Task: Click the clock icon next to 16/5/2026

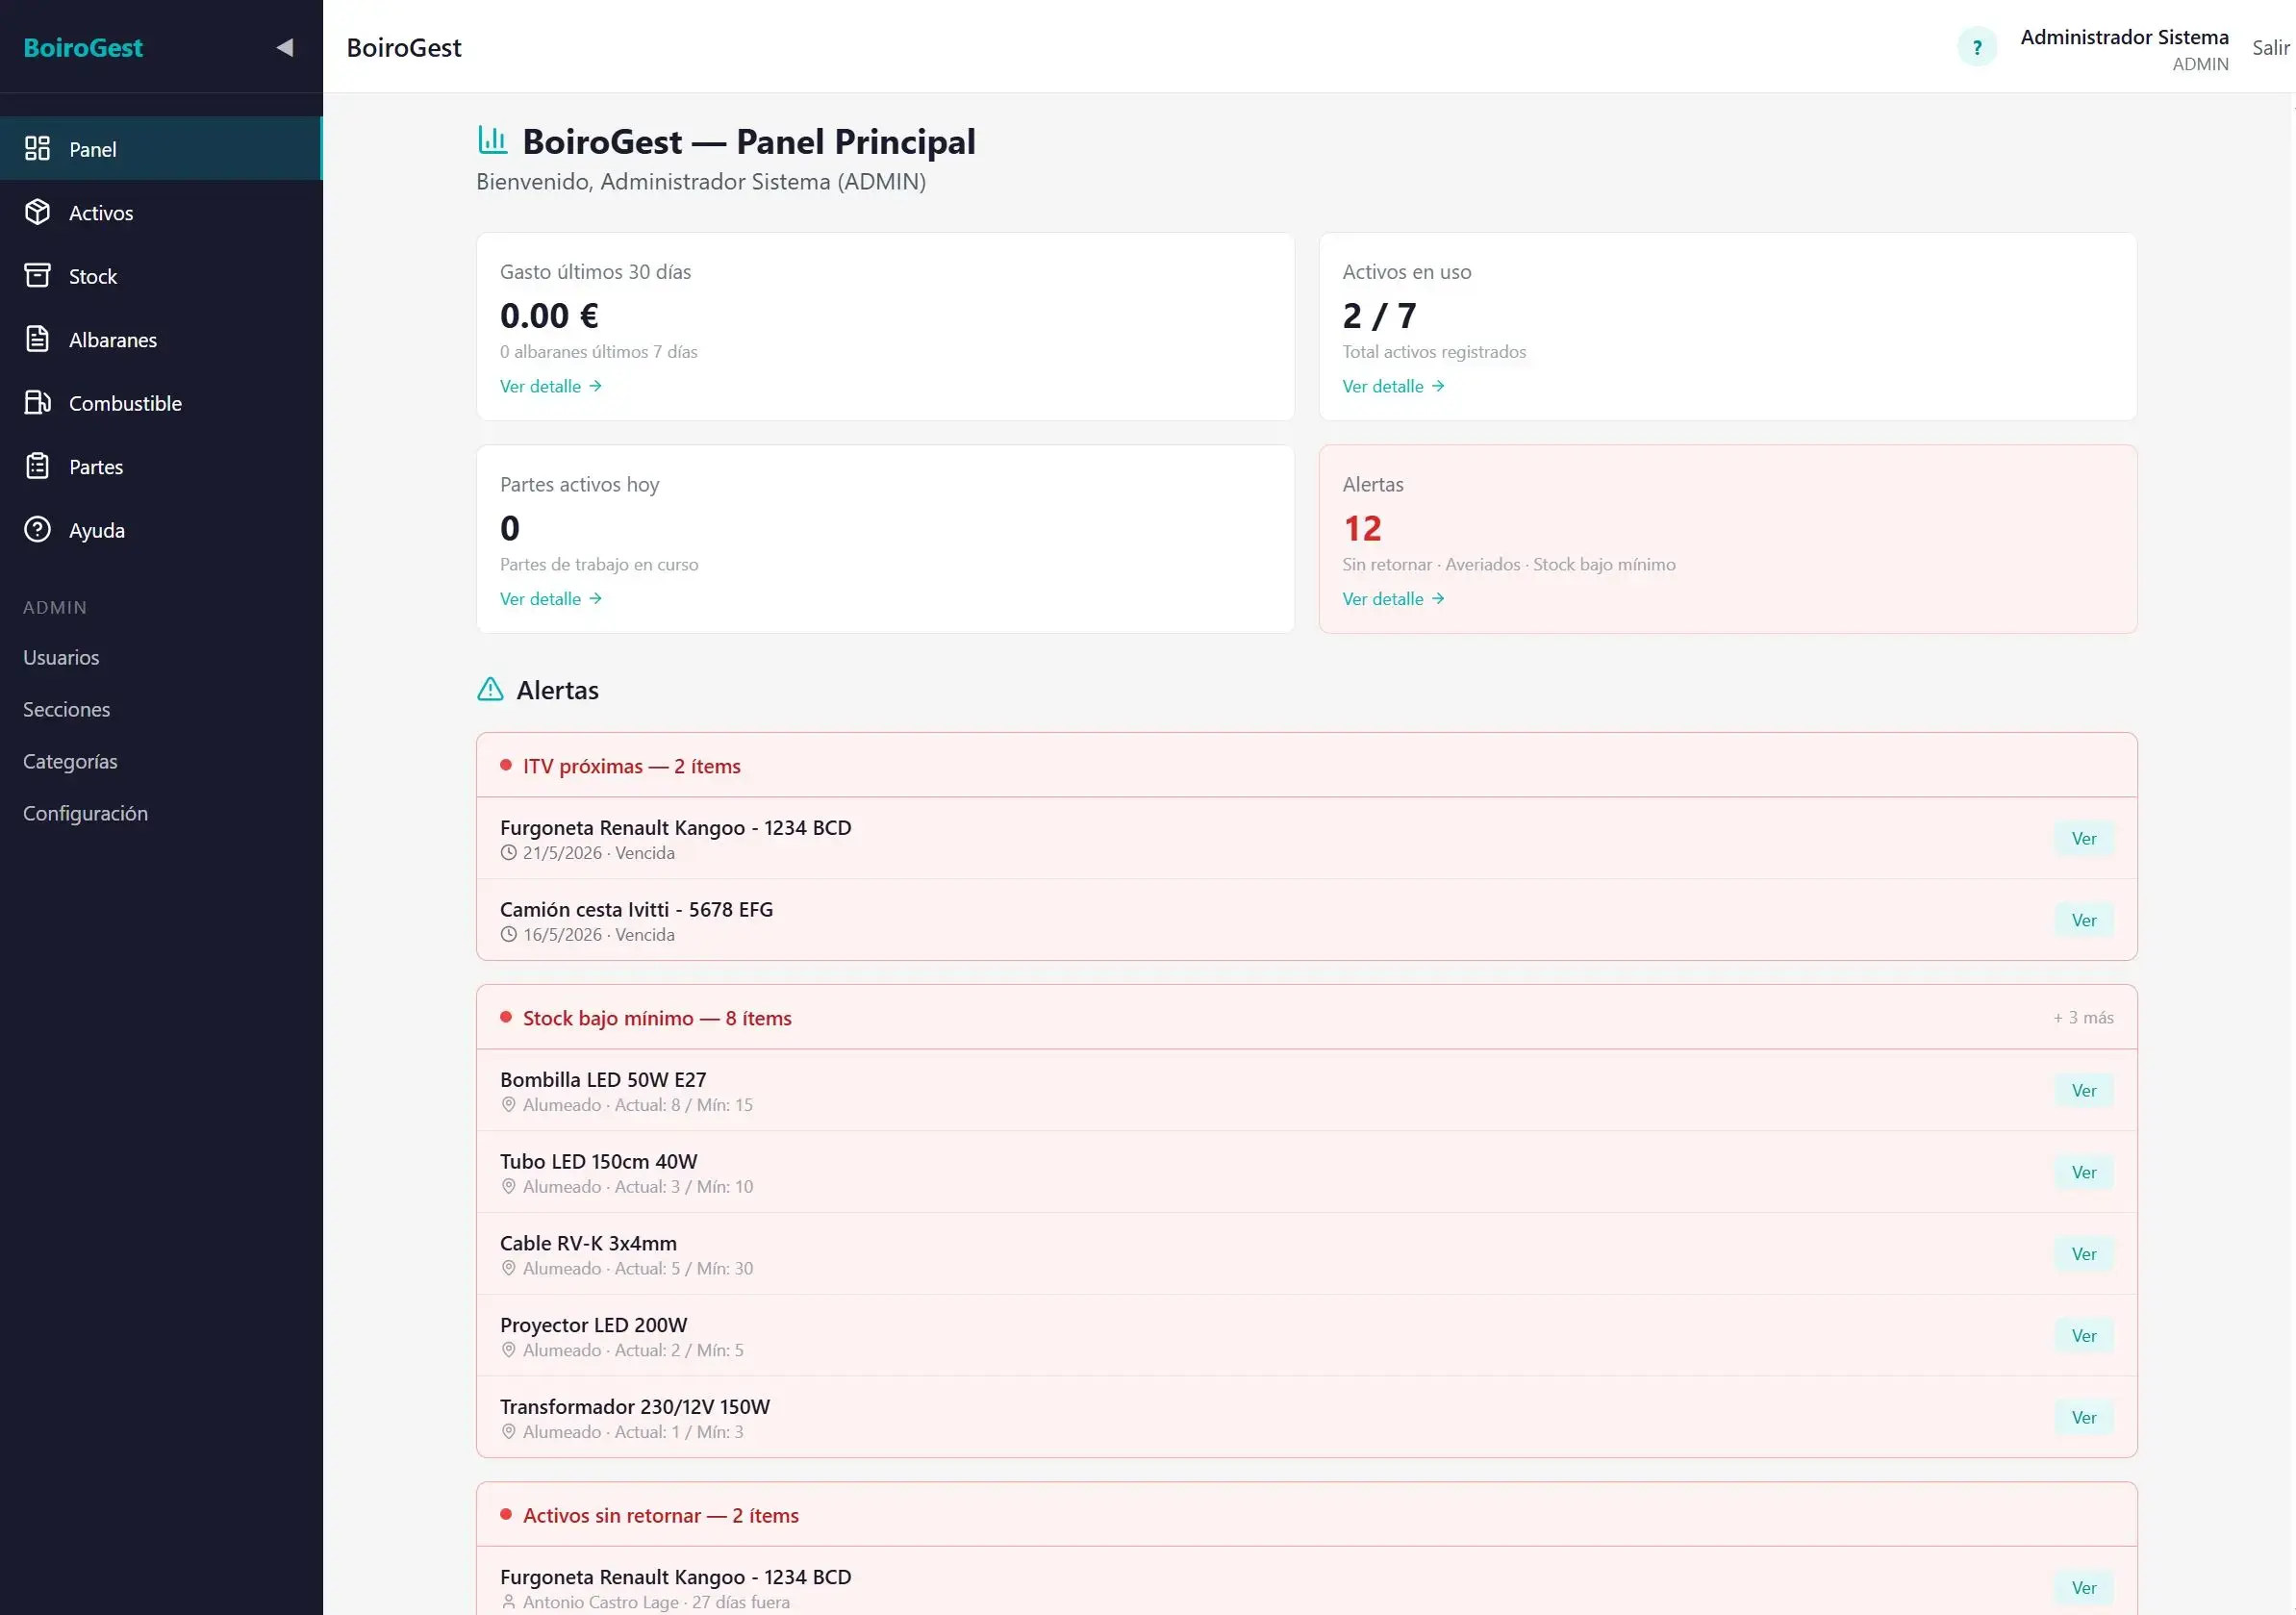Action: click(x=508, y=935)
